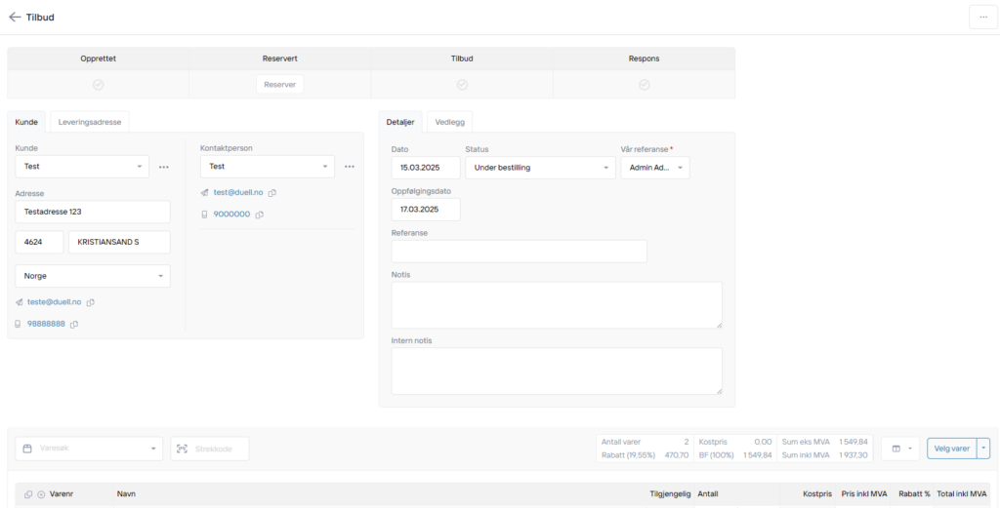Switch to the Vedlegg tab
This screenshot has height=508, width=1000.
tap(449, 122)
